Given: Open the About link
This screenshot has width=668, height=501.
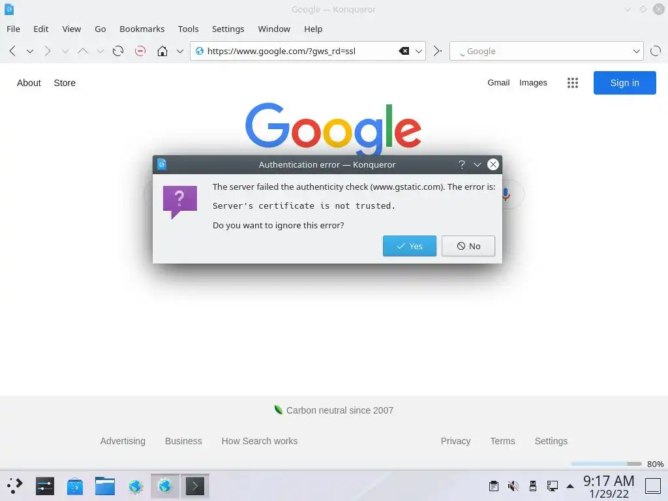Looking at the screenshot, I should tap(29, 83).
